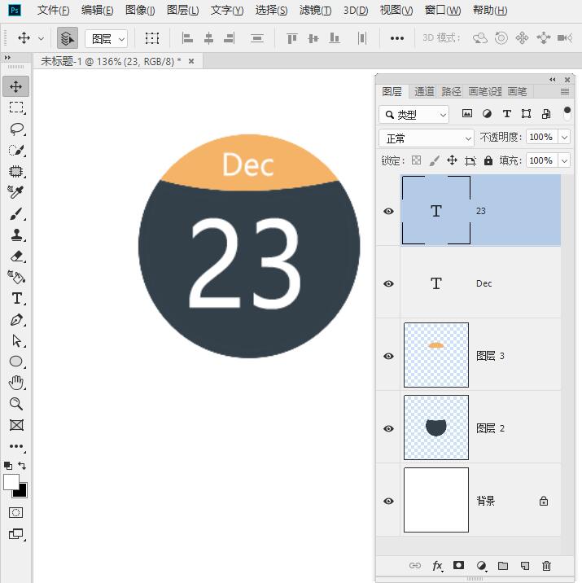
Task: Activate the Zoom tool
Action: pos(16,404)
